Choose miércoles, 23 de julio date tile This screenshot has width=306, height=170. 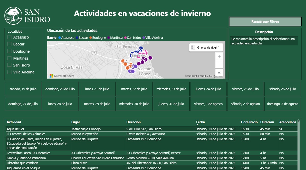[x=171, y=89]
